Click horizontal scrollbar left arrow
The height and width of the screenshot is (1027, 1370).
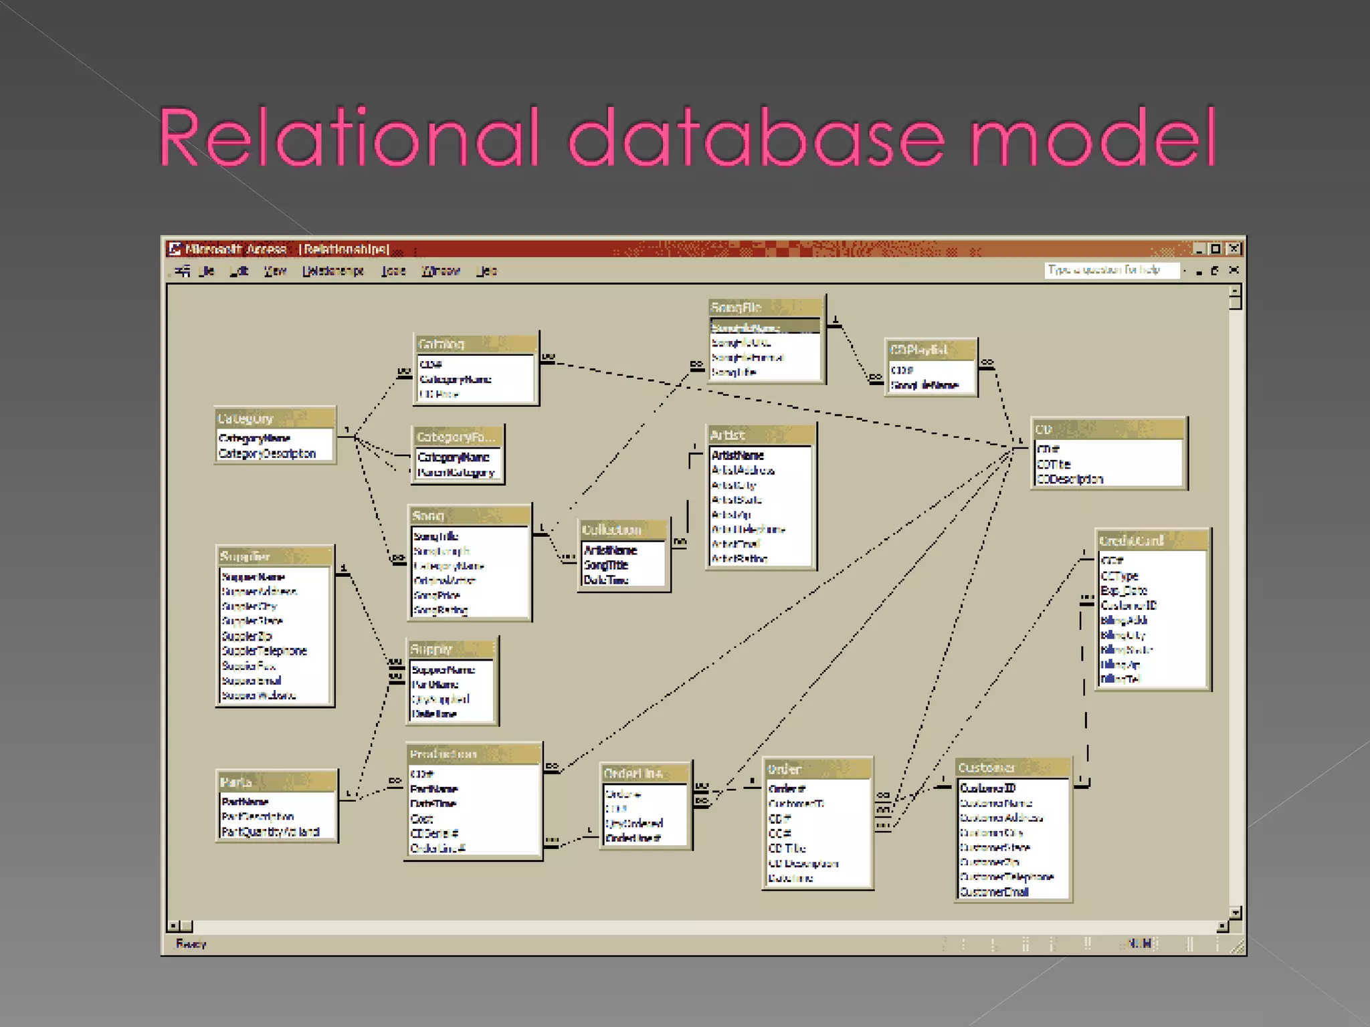174,926
